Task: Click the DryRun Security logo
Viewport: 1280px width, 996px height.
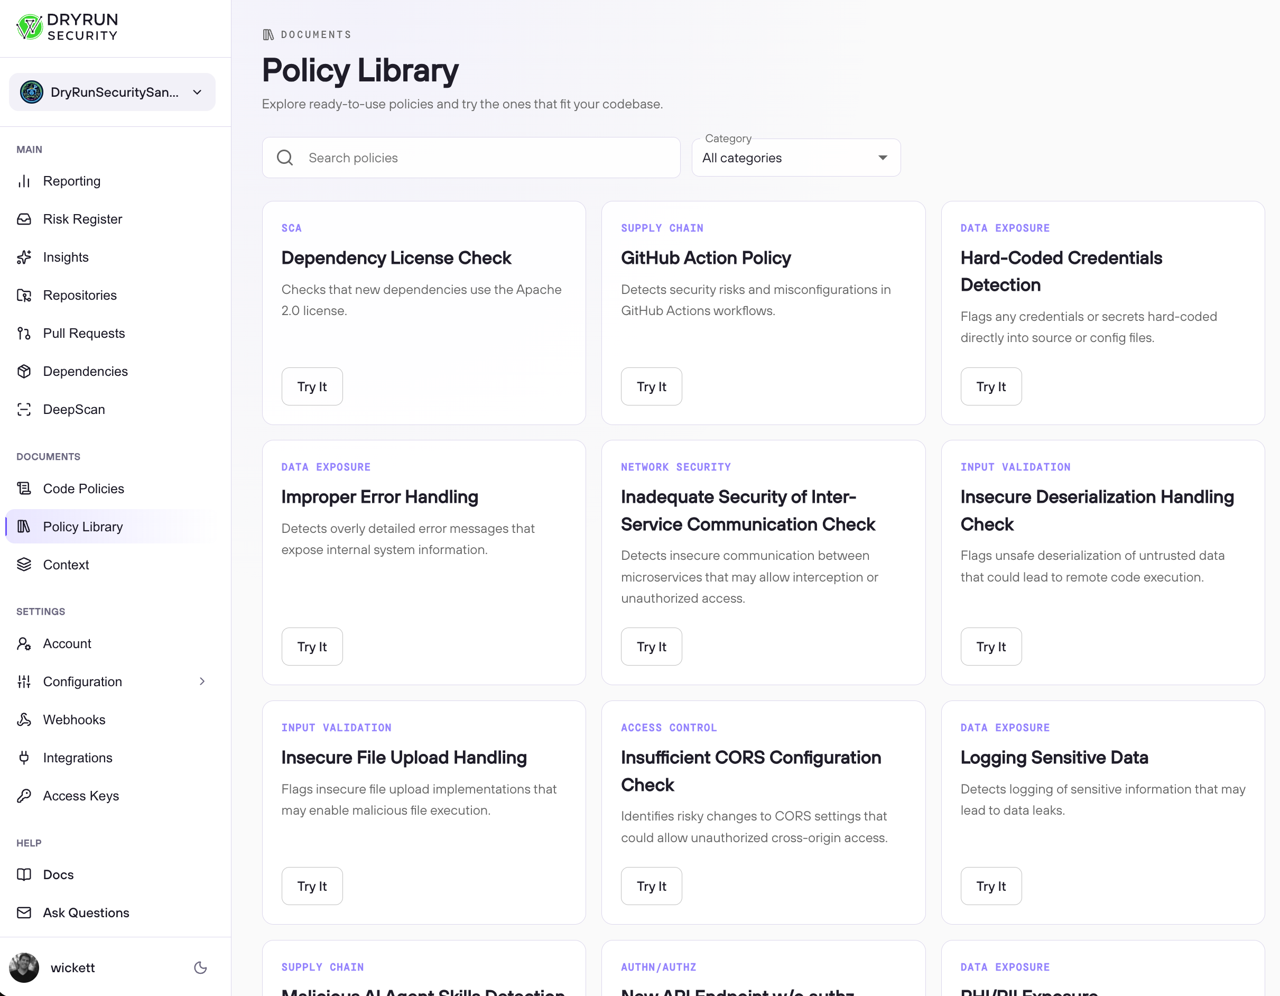Action: (x=68, y=27)
